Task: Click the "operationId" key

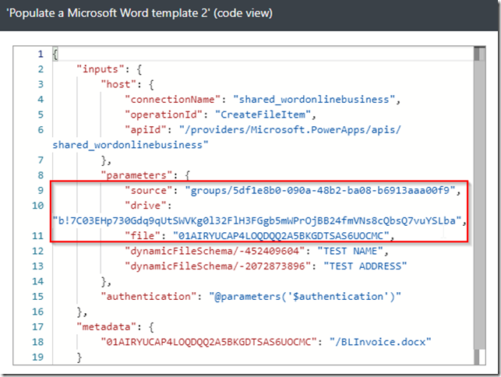Action: [x=164, y=115]
